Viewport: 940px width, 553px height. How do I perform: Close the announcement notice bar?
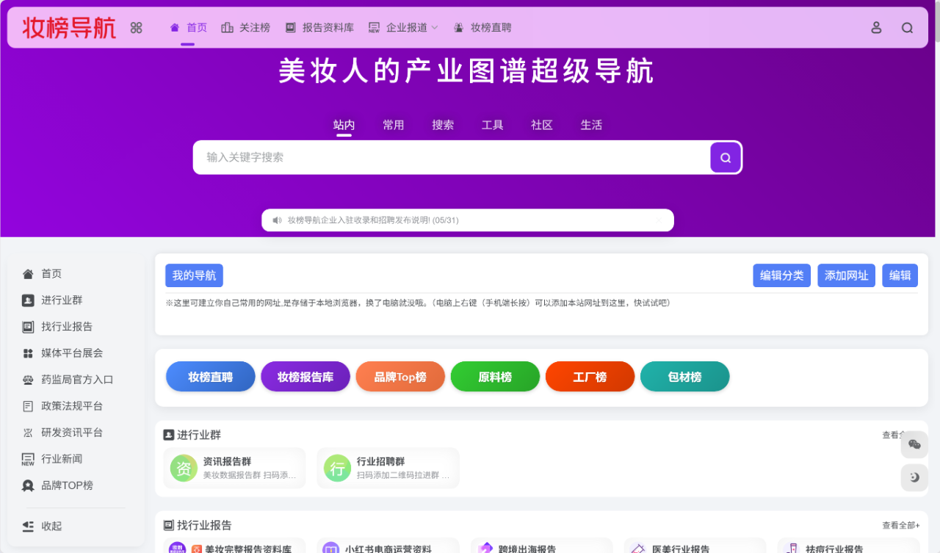pyautogui.click(x=658, y=220)
